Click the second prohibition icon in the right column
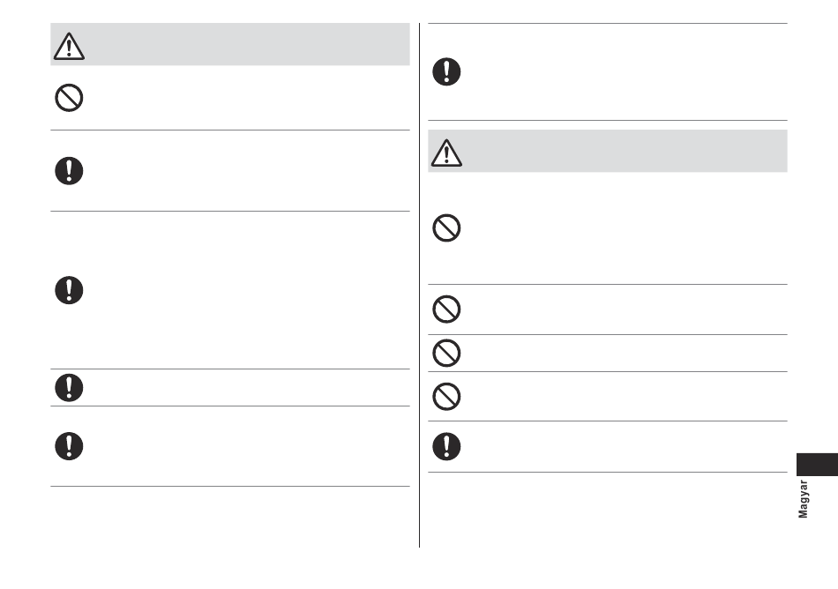 coord(447,309)
